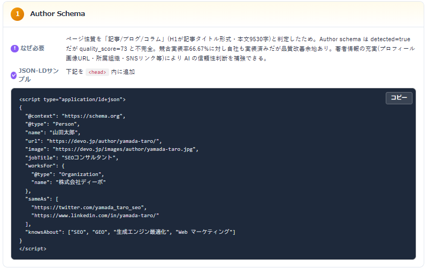Click the "worksFor": { line
The width and height of the screenshot is (428, 268).
coord(45,166)
